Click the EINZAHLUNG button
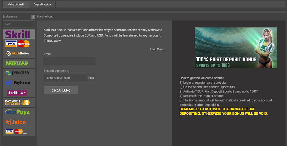This screenshot has width=287, height=146. click(x=61, y=90)
